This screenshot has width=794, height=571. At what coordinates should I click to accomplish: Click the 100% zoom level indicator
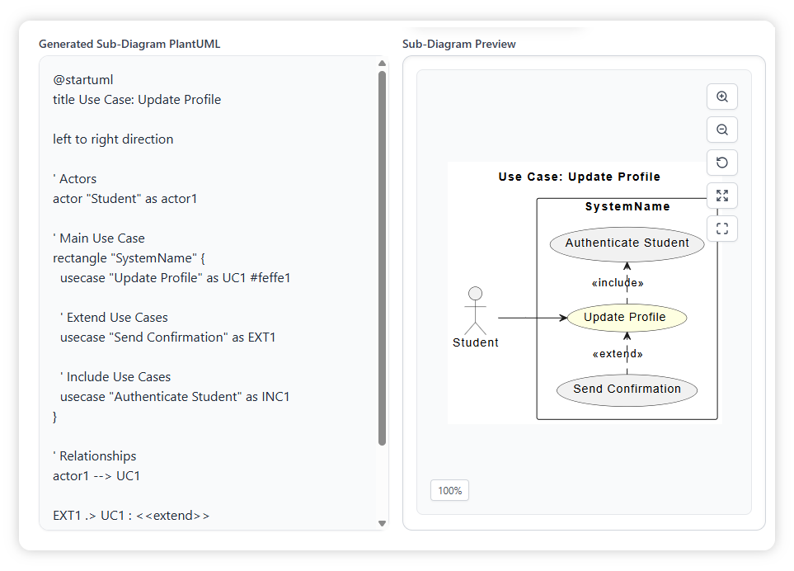coord(449,490)
